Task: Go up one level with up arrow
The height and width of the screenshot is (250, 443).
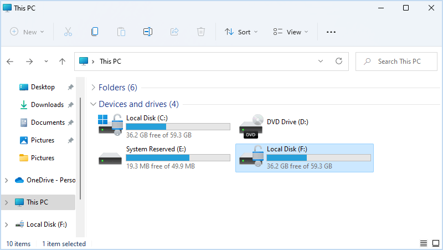Action: tap(62, 62)
